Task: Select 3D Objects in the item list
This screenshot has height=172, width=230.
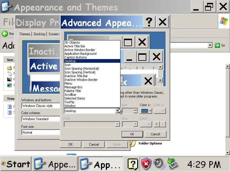Action: tap(92, 42)
